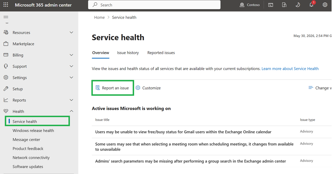Click the Service health breadcrumb text
333x174 pixels.
point(124,17)
